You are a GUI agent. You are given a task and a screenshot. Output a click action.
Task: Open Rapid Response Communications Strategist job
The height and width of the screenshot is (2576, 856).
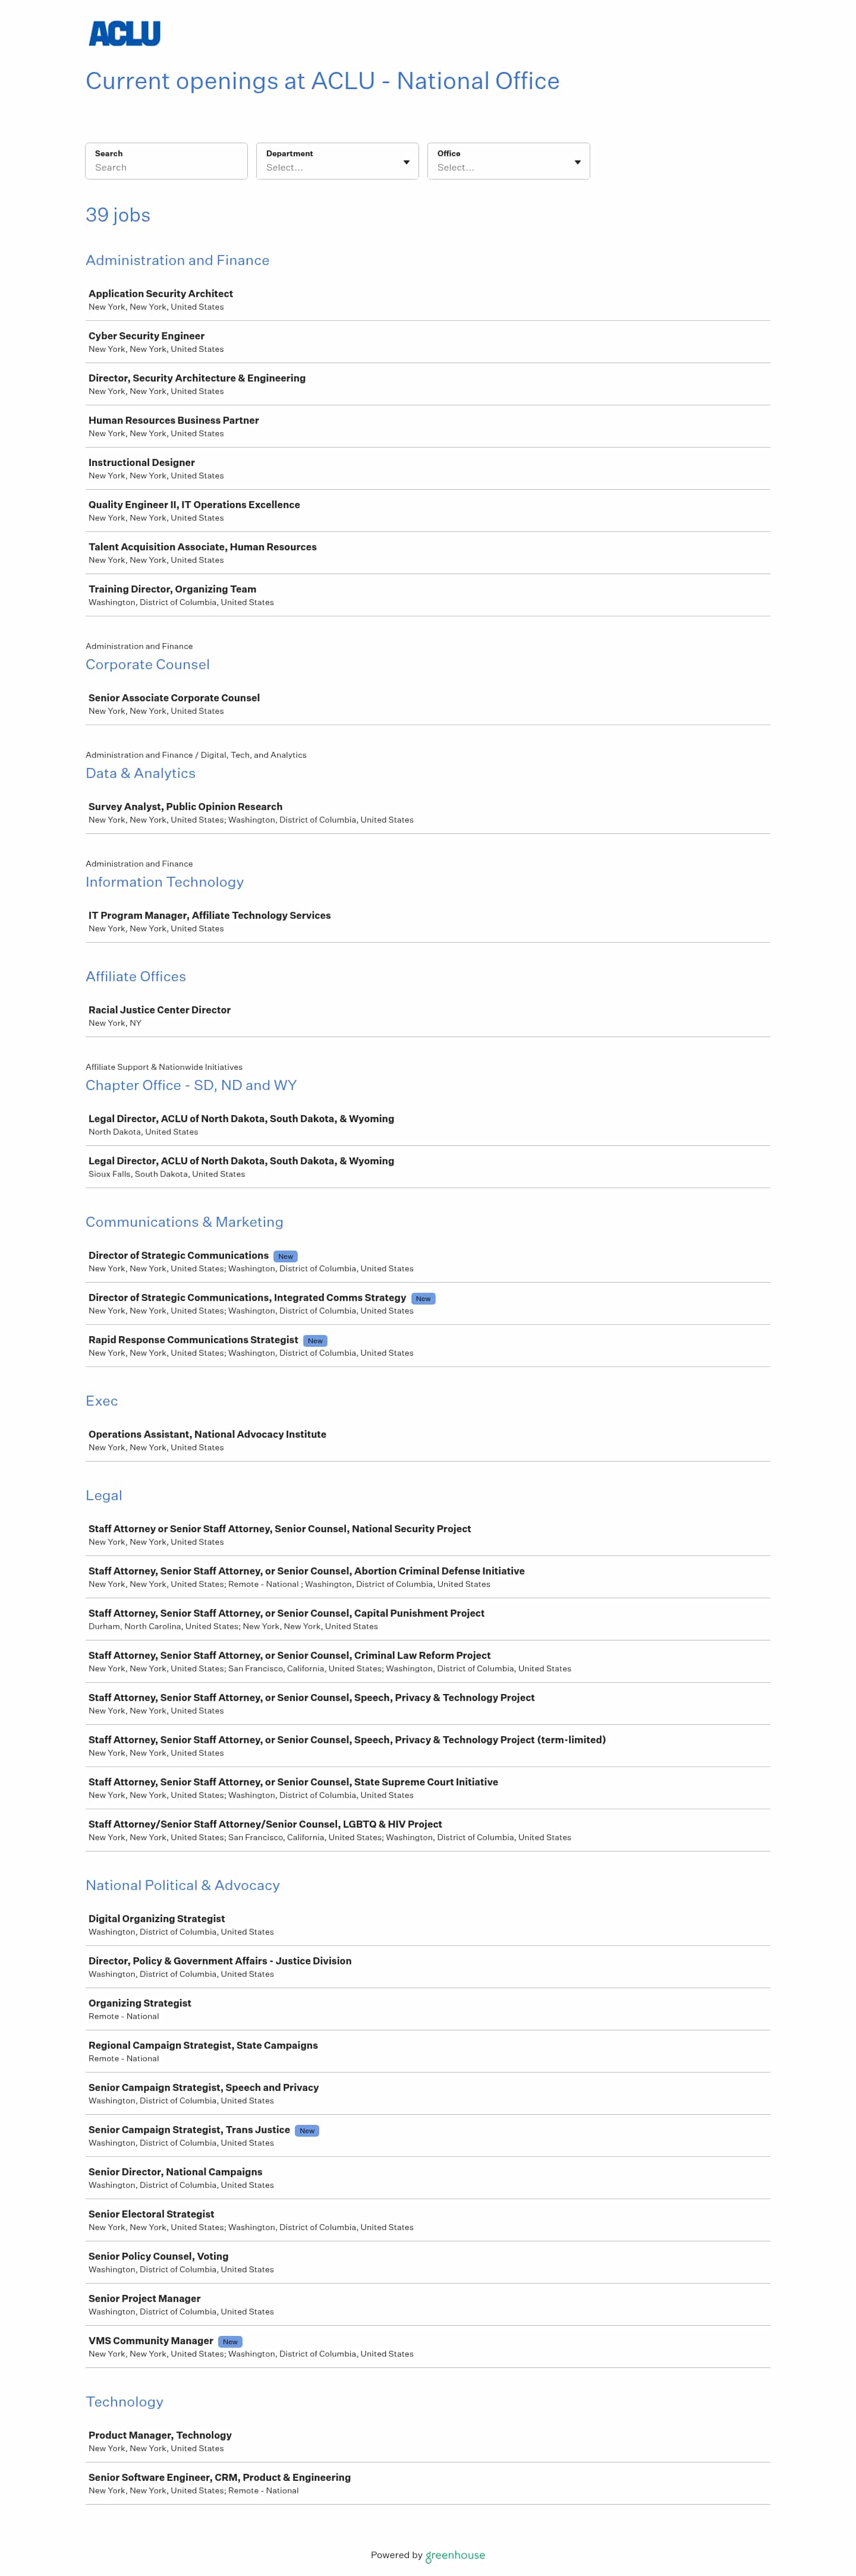193,1340
